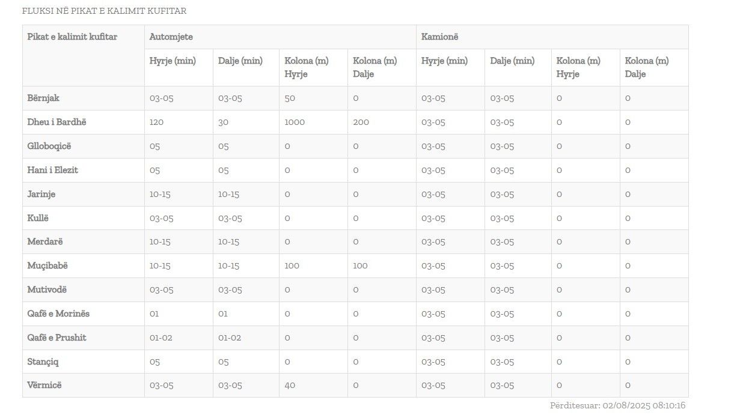
Task: Select the Glloboqicë row label
Action: click(49, 146)
